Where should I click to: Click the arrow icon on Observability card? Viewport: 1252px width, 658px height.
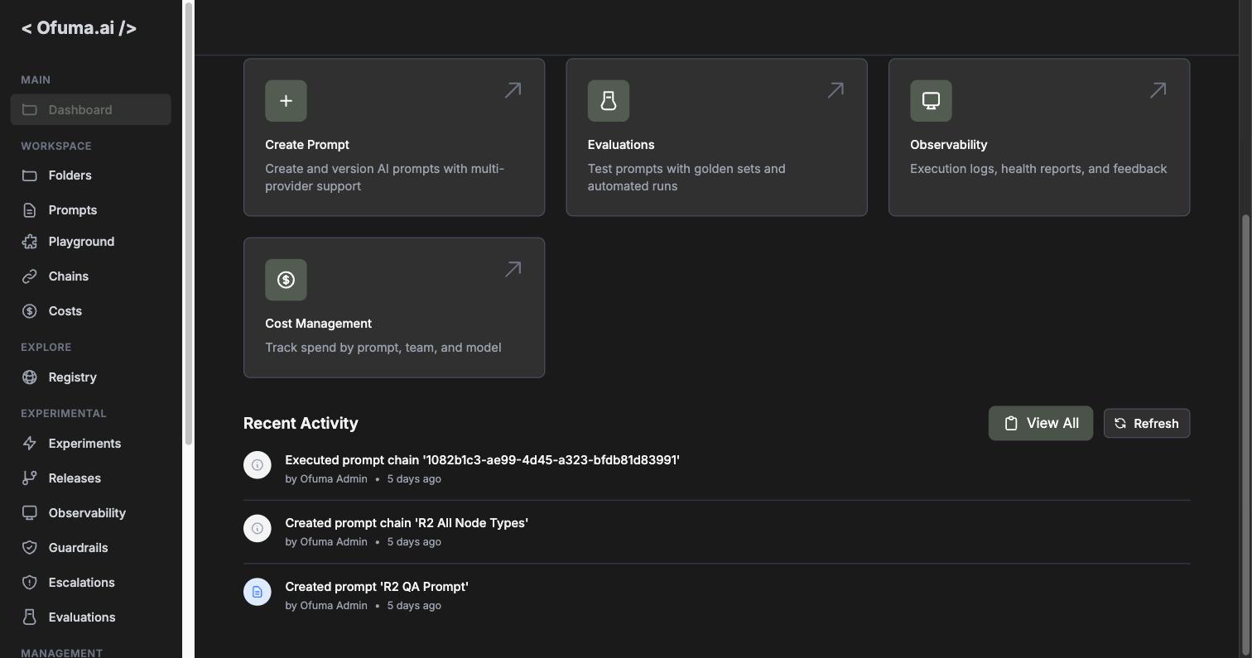click(x=1158, y=89)
